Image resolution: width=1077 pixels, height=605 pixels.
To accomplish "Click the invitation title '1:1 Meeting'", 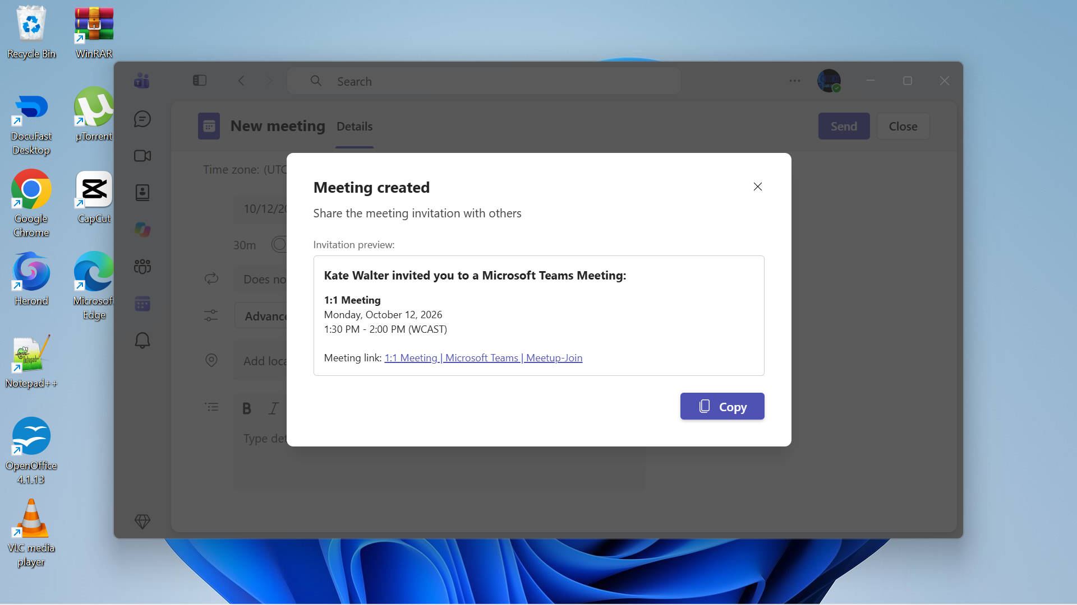I will tap(352, 300).
